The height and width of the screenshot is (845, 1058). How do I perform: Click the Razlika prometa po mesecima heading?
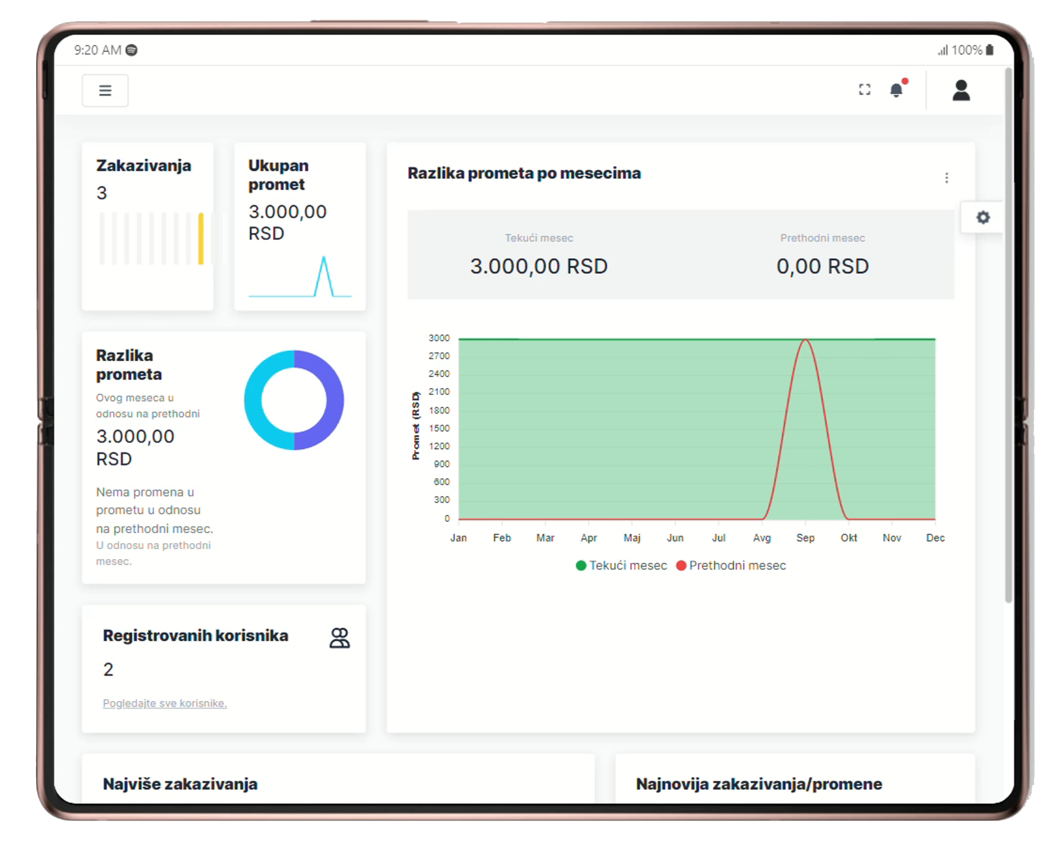click(524, 173)
